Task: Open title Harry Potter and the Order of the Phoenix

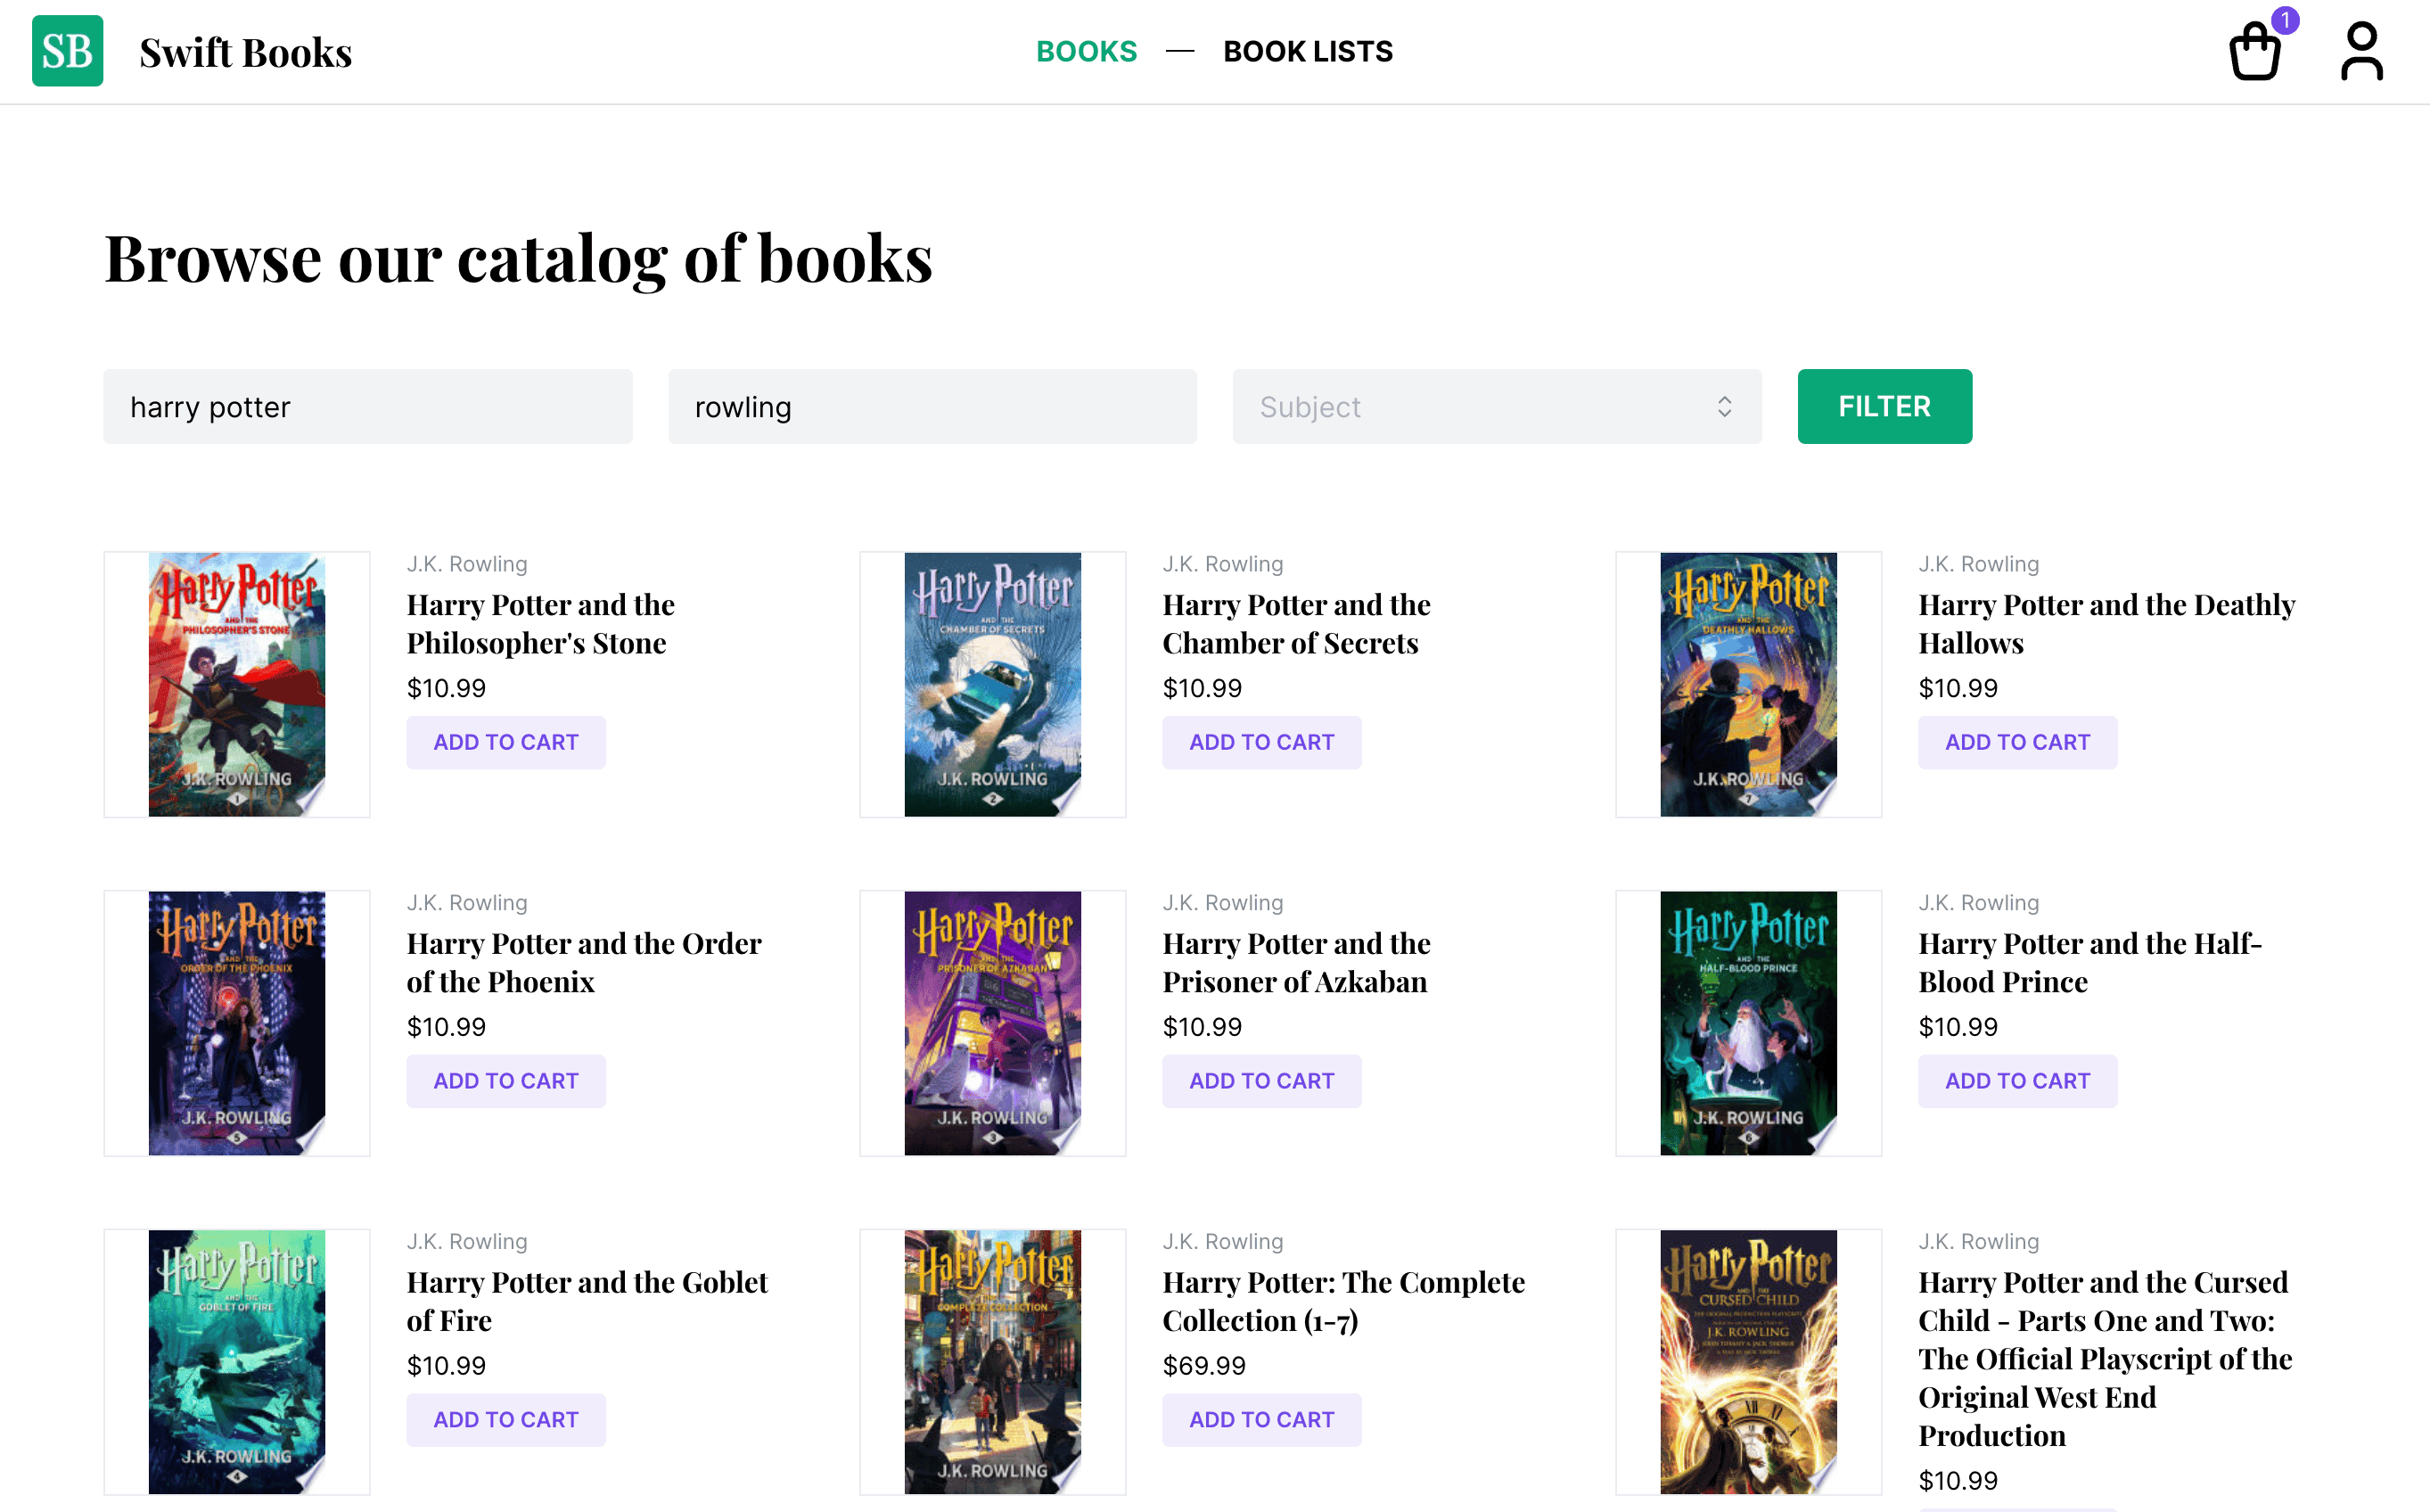Action: [584, 963]
